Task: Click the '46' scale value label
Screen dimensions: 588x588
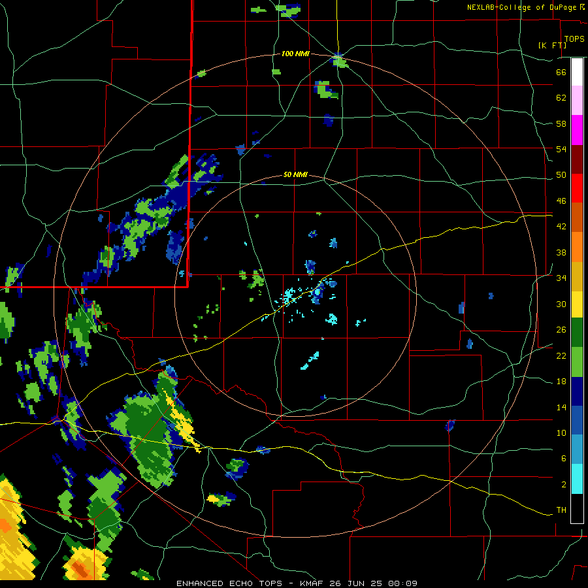Action: [x=561, y=201]
